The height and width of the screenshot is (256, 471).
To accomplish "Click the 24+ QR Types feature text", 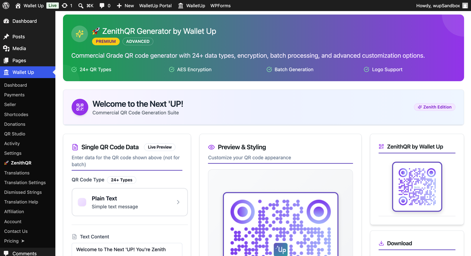I will pos(96,69).
